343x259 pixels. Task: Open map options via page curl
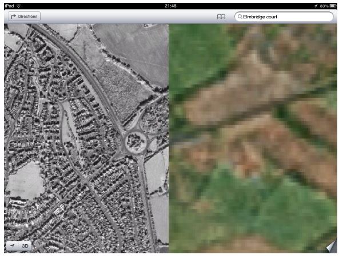tap(331, 246)
